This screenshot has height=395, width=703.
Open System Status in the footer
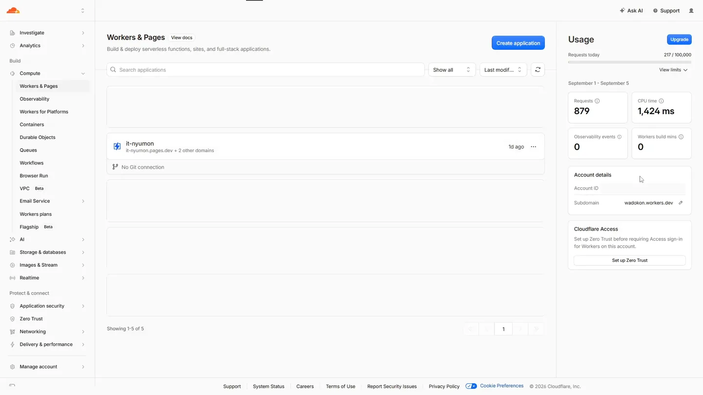click(269, 386)
